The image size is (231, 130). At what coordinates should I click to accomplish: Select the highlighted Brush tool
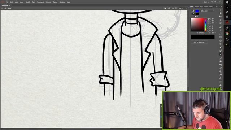[221, 54]
